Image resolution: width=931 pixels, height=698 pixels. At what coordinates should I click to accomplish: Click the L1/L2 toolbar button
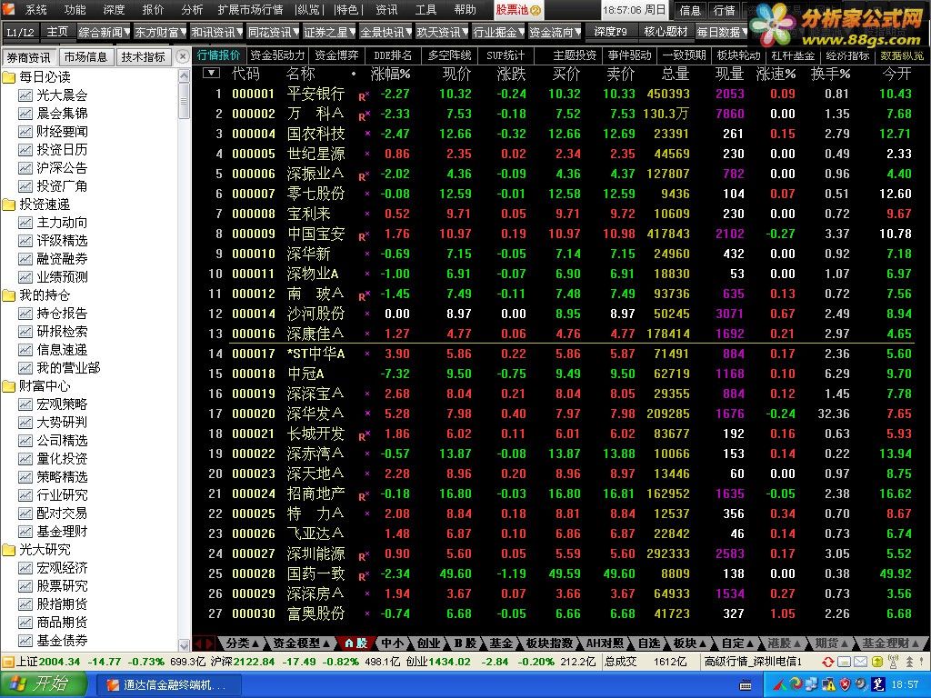[x=21, y=32]
